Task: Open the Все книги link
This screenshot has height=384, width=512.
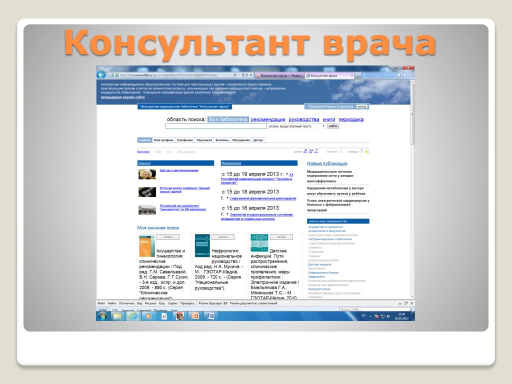Action: [143, 151]
